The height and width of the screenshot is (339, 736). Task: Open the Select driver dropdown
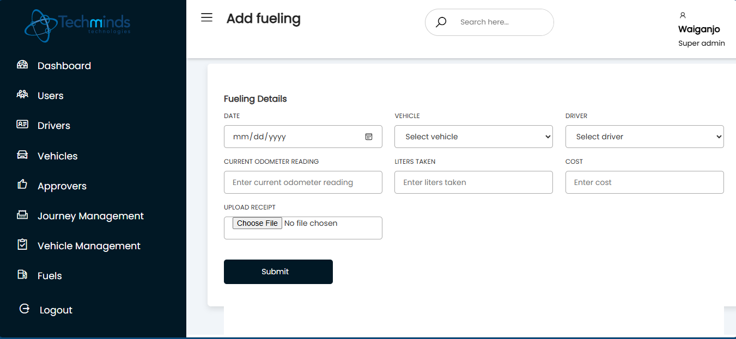point(644,137)
